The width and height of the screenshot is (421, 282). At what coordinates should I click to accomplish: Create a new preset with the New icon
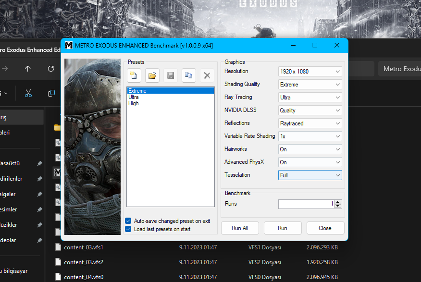coord(134,75)
